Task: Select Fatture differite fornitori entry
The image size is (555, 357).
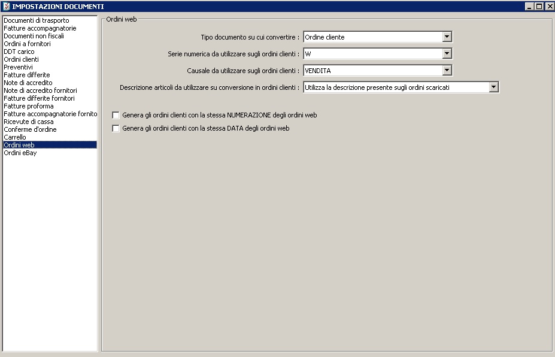Action: (50, 98)
